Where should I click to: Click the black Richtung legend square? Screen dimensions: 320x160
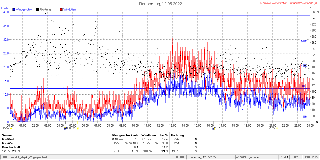pyautogui.click(x=37, y=9)
